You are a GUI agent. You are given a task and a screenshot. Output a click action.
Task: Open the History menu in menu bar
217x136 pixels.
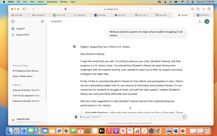point(41,2)
